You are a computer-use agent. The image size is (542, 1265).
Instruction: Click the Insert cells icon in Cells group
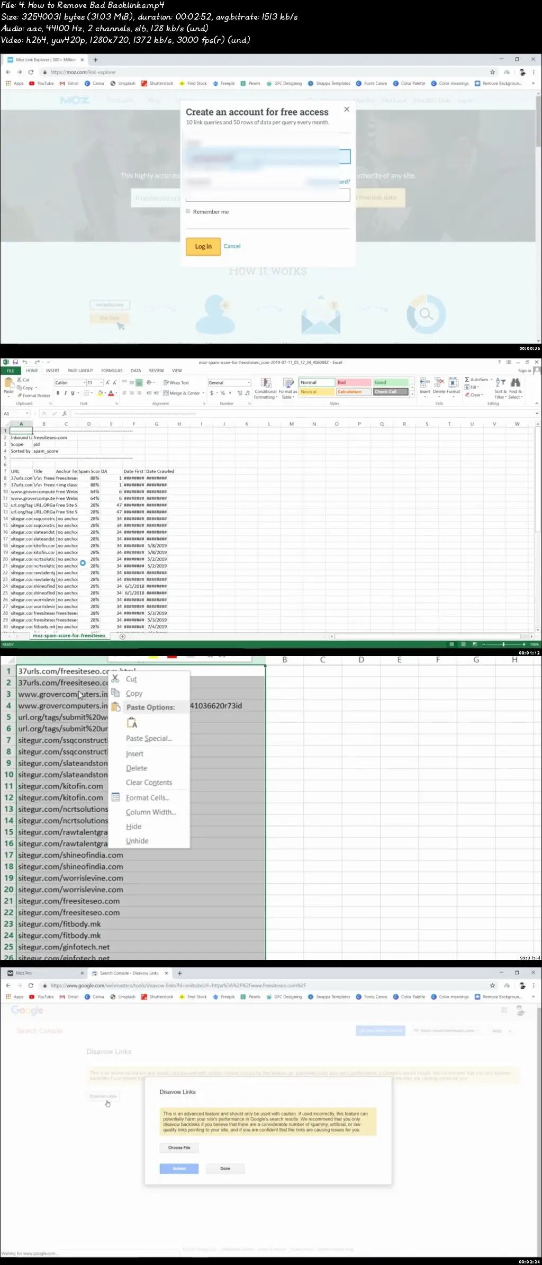(x=425, y=385)
